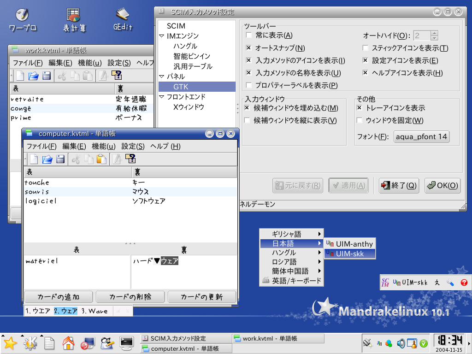Switch to work.kvtml - 単語帳 taskbar button

[278, 339]
